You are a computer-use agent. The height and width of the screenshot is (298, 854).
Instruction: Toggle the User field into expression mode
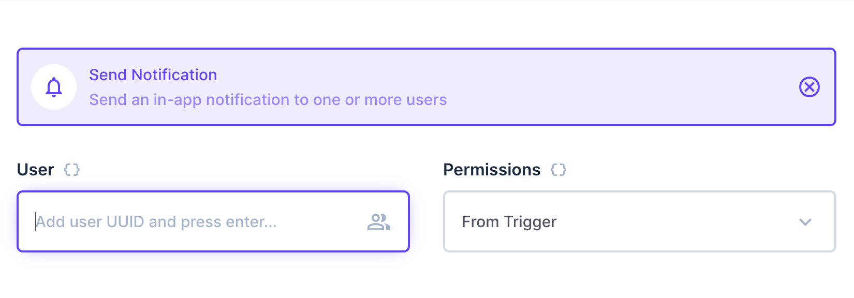point(72,169)
